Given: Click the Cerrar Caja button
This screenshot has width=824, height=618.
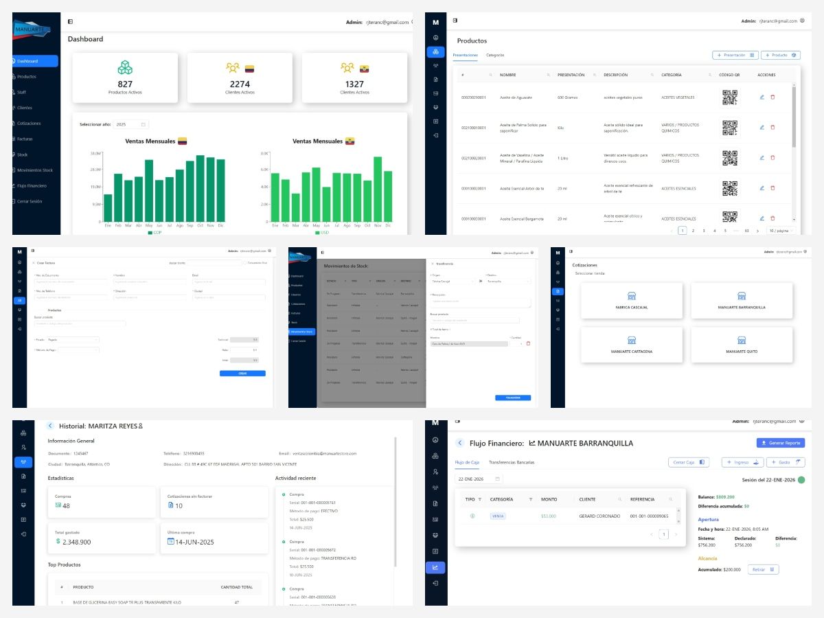Looking at the screenshot, I should point(689,462).
